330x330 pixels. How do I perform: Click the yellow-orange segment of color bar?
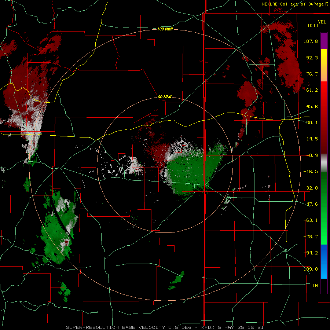pos(324,65)
